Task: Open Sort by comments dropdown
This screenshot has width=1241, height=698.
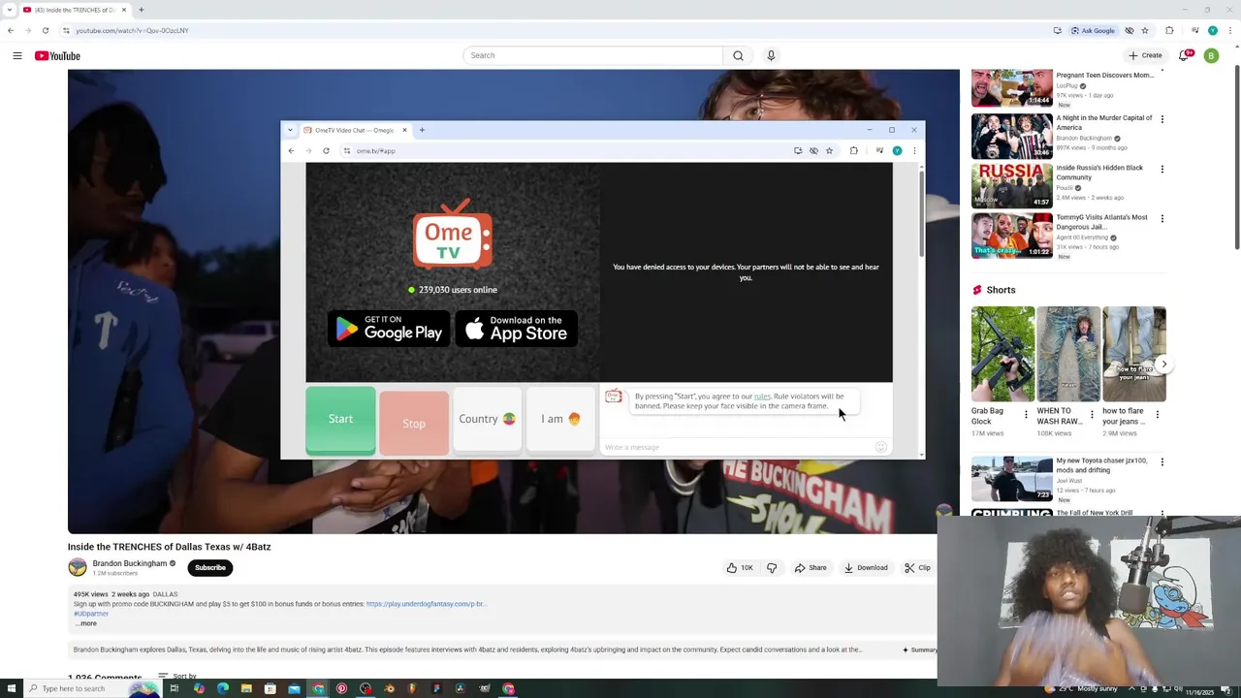Action: (177, 676)
